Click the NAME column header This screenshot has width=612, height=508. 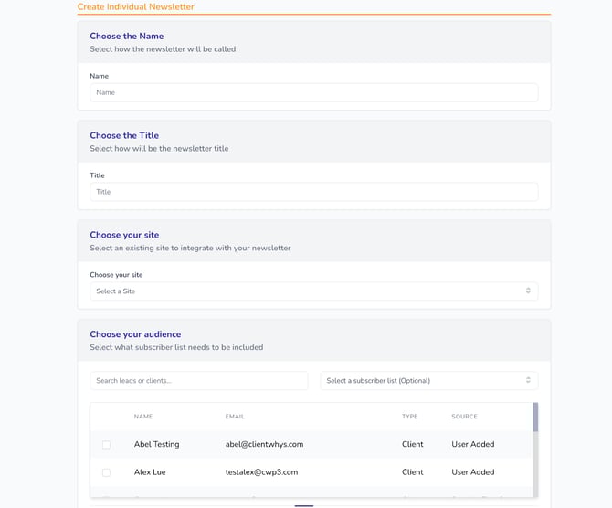pyautogui.click(x=143, y=417)
